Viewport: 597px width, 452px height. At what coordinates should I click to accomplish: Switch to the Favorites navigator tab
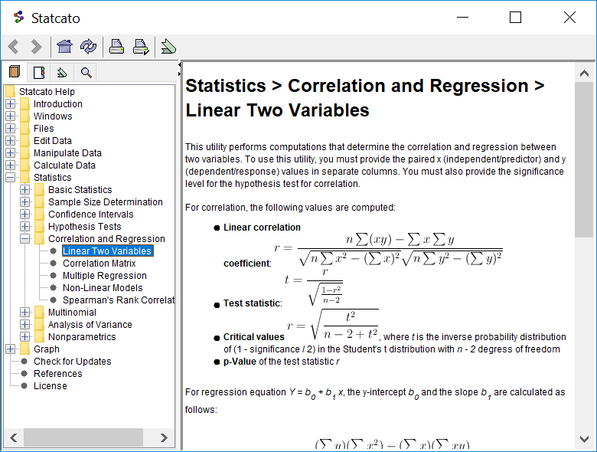coord(62,73)
